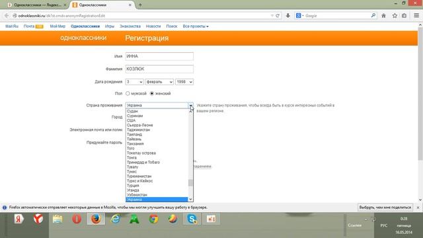Click the РУС language indicator in tray
Screen dimensions: 423x238
pyautogui.click(x=383, y=225)
